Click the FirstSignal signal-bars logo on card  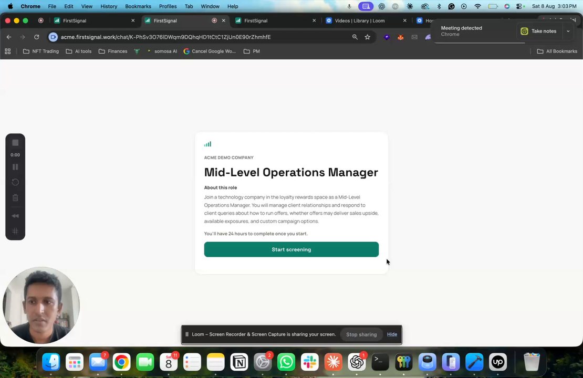[207, 144]
